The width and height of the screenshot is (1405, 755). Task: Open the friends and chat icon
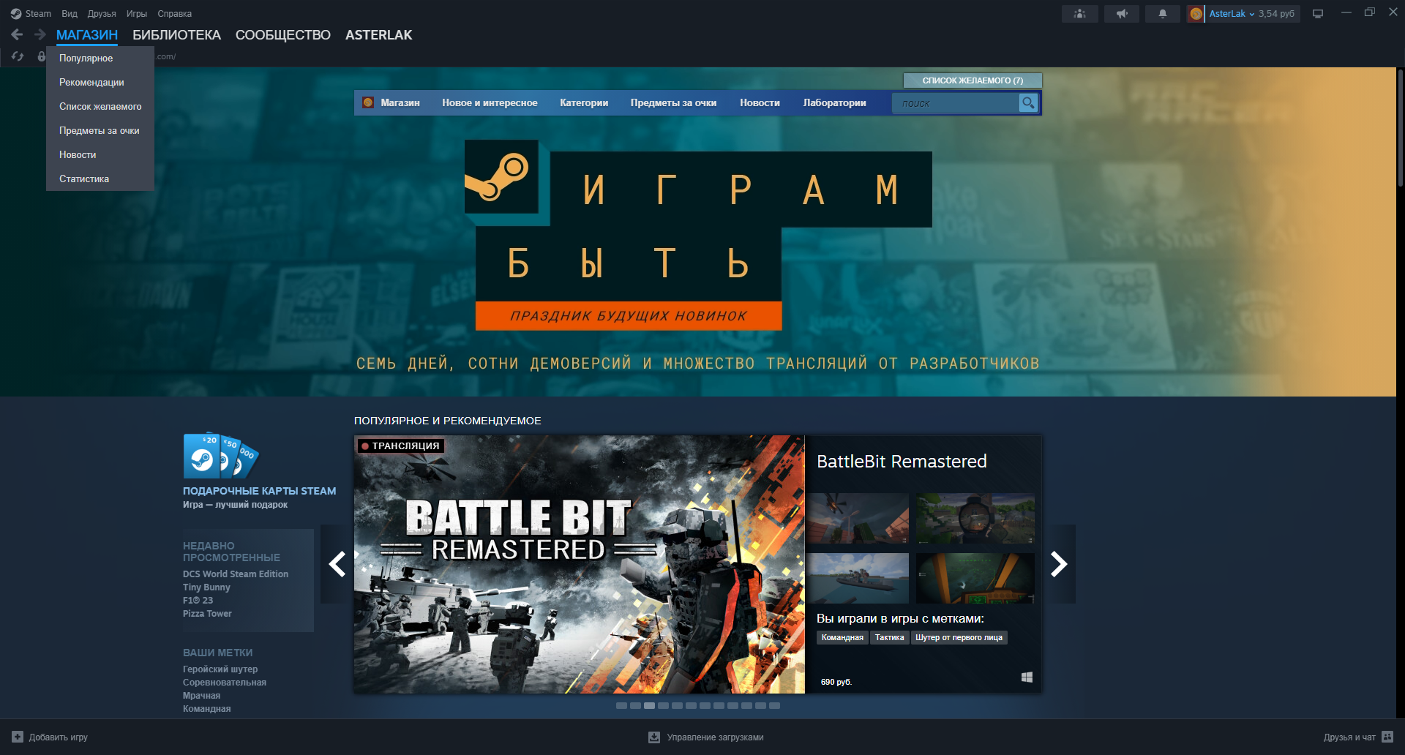point(1387,737)
